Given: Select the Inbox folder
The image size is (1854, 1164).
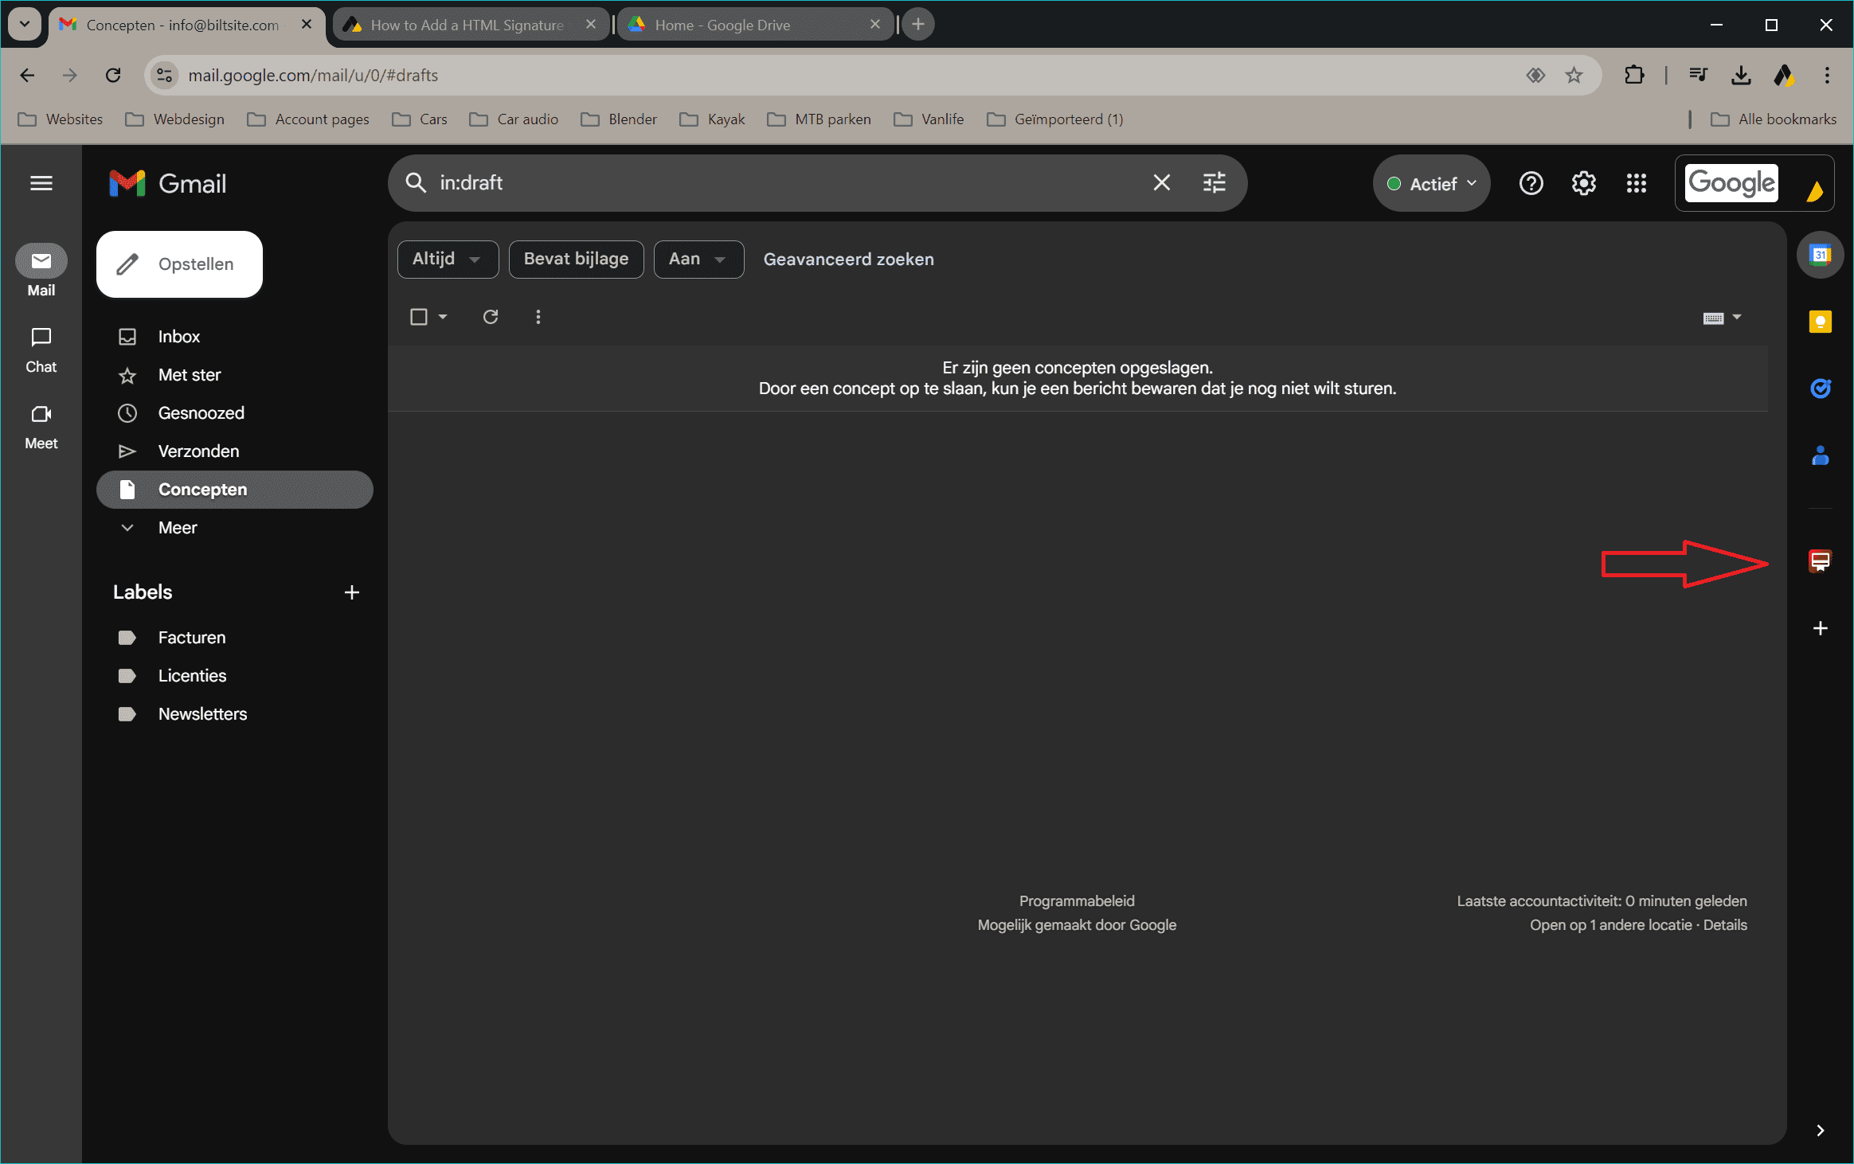Looking at the screenshot, I should [180, 337].
